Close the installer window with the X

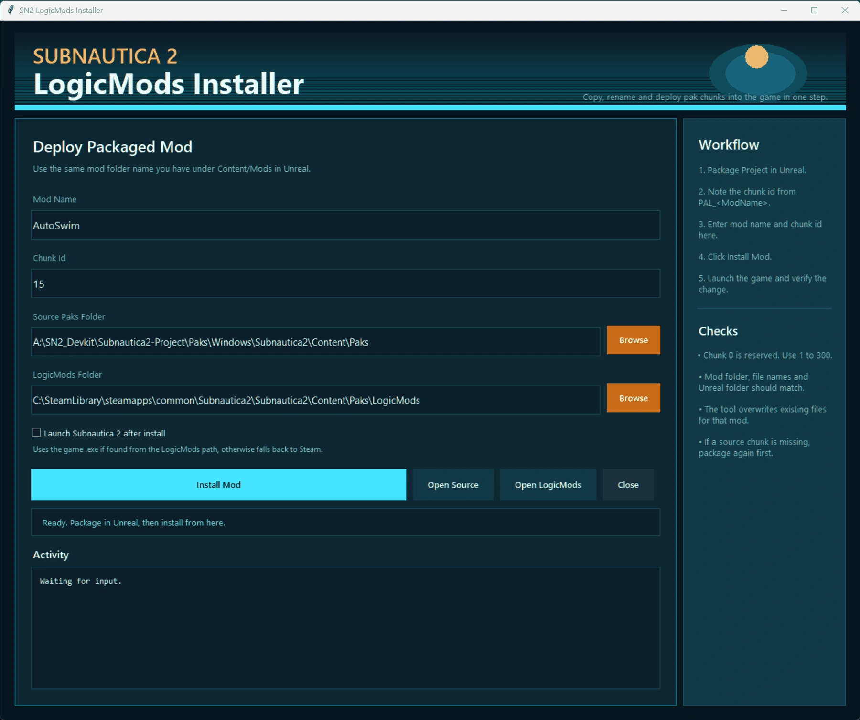(845, 10)
